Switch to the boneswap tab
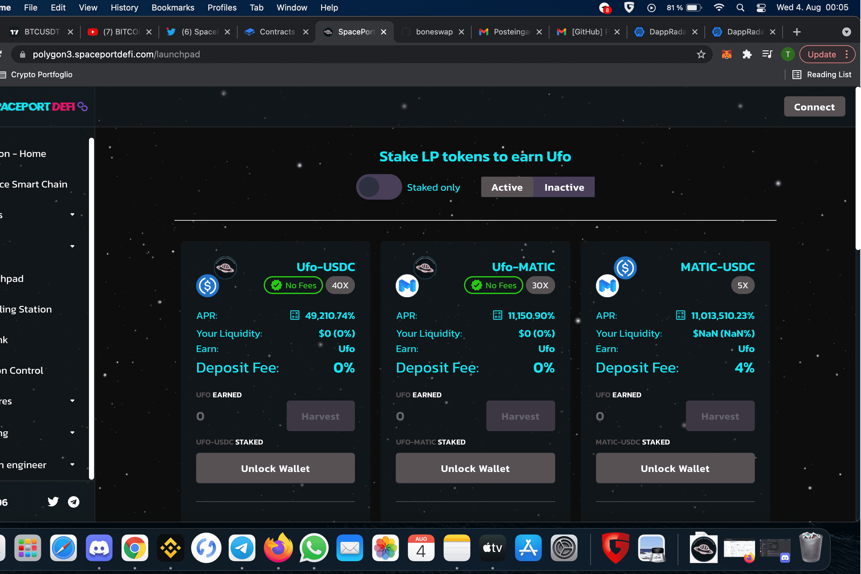The width and height of the screenshot is (861, 574). click(434, 32)
